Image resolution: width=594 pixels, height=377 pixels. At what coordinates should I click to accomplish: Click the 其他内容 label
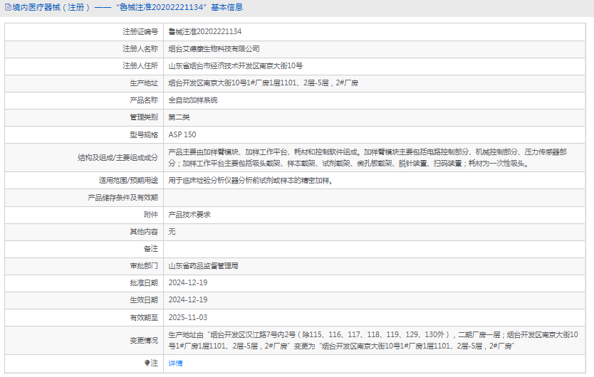point(144,232)
